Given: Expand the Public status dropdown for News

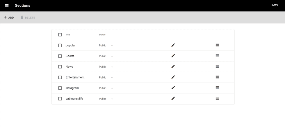Looking at the screenshot, I should (x=106, y=67).
